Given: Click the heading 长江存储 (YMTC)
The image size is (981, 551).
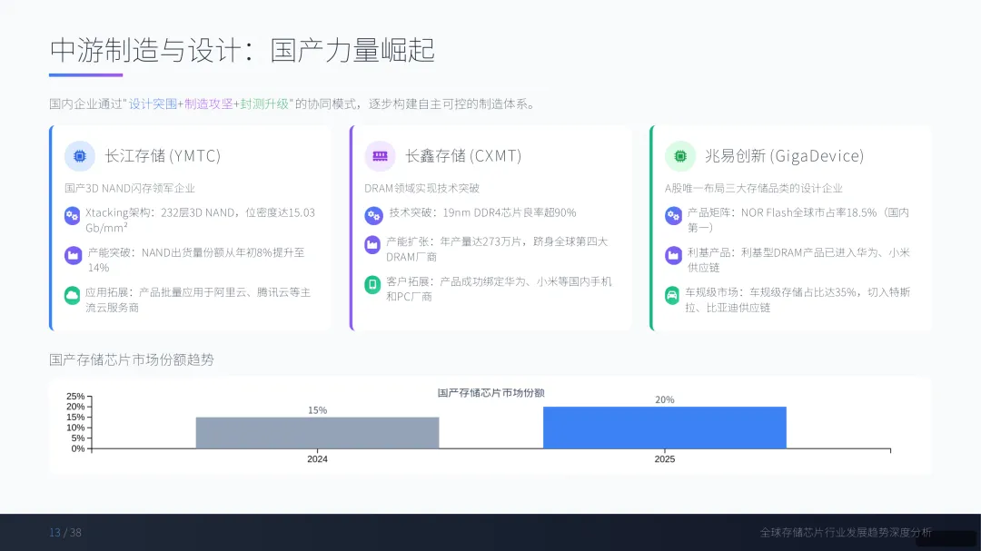Looking at the screenshot, I should [163, 156].
